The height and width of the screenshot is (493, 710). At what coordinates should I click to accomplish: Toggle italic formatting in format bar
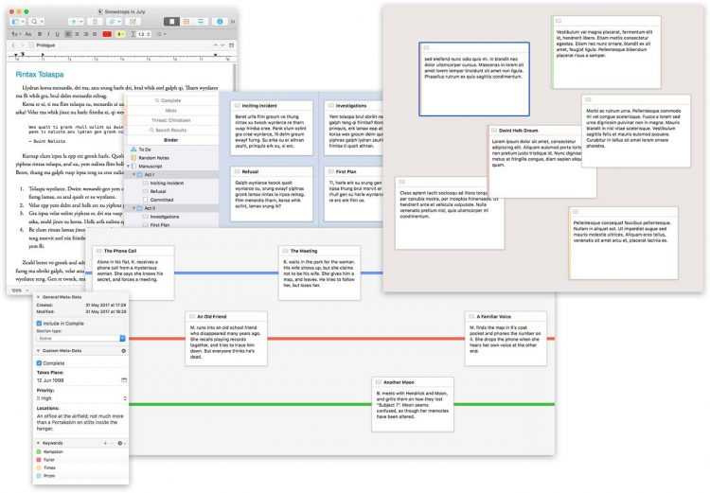click(48, 34)
